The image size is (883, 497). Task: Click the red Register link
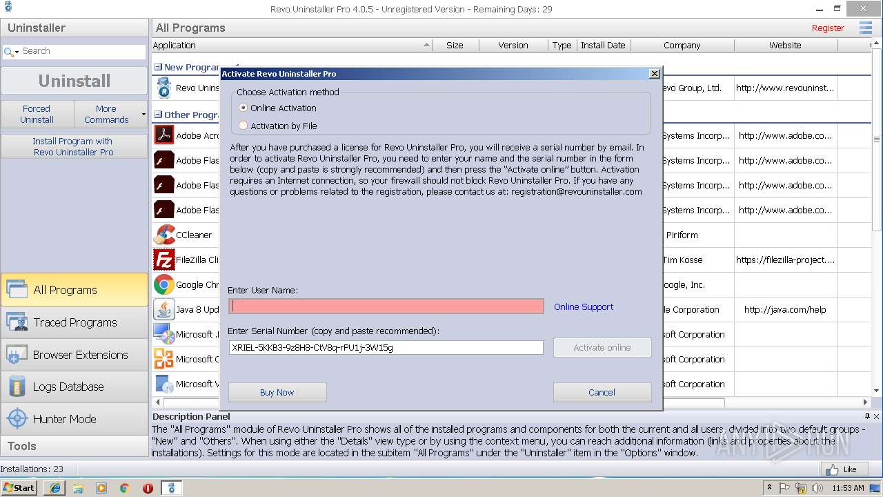coord(828,28)
